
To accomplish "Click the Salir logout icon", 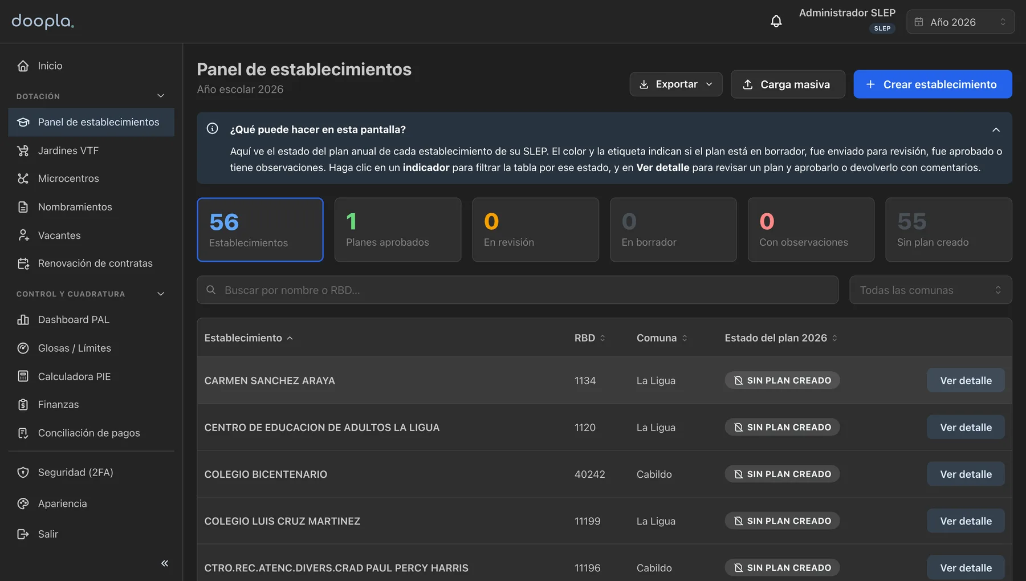I will pyautogui.click(x=23, y=534).
